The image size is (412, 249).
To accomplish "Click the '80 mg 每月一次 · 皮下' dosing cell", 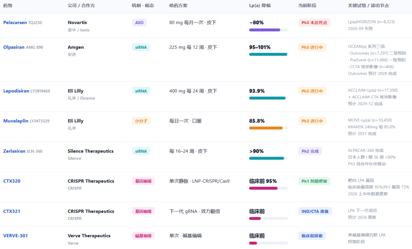I will (193, 22).
